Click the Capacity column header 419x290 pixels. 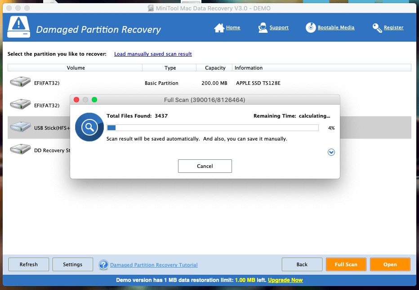(214, 68)
